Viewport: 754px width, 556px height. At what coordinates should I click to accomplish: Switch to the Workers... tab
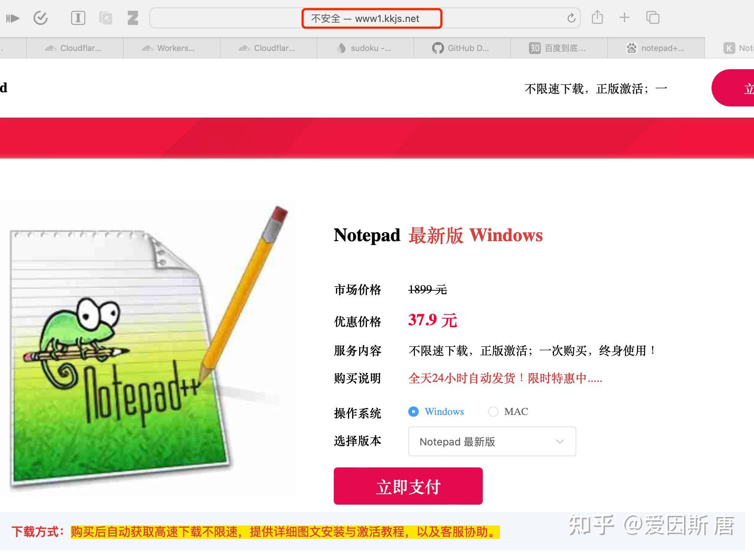coord(171,48)
